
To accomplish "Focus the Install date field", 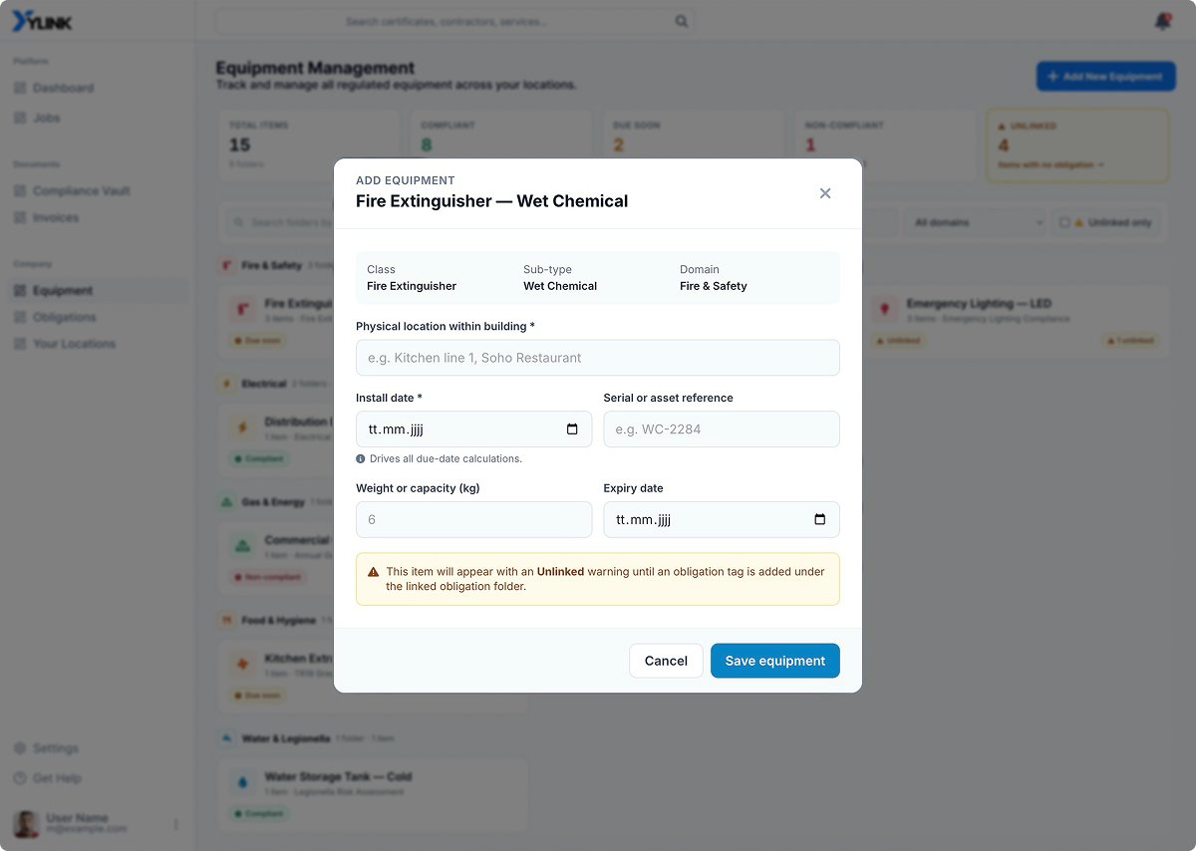I will pos(473,429).
